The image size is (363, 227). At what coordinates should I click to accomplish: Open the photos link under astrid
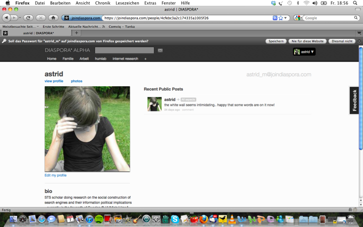(x=77, y=81)
